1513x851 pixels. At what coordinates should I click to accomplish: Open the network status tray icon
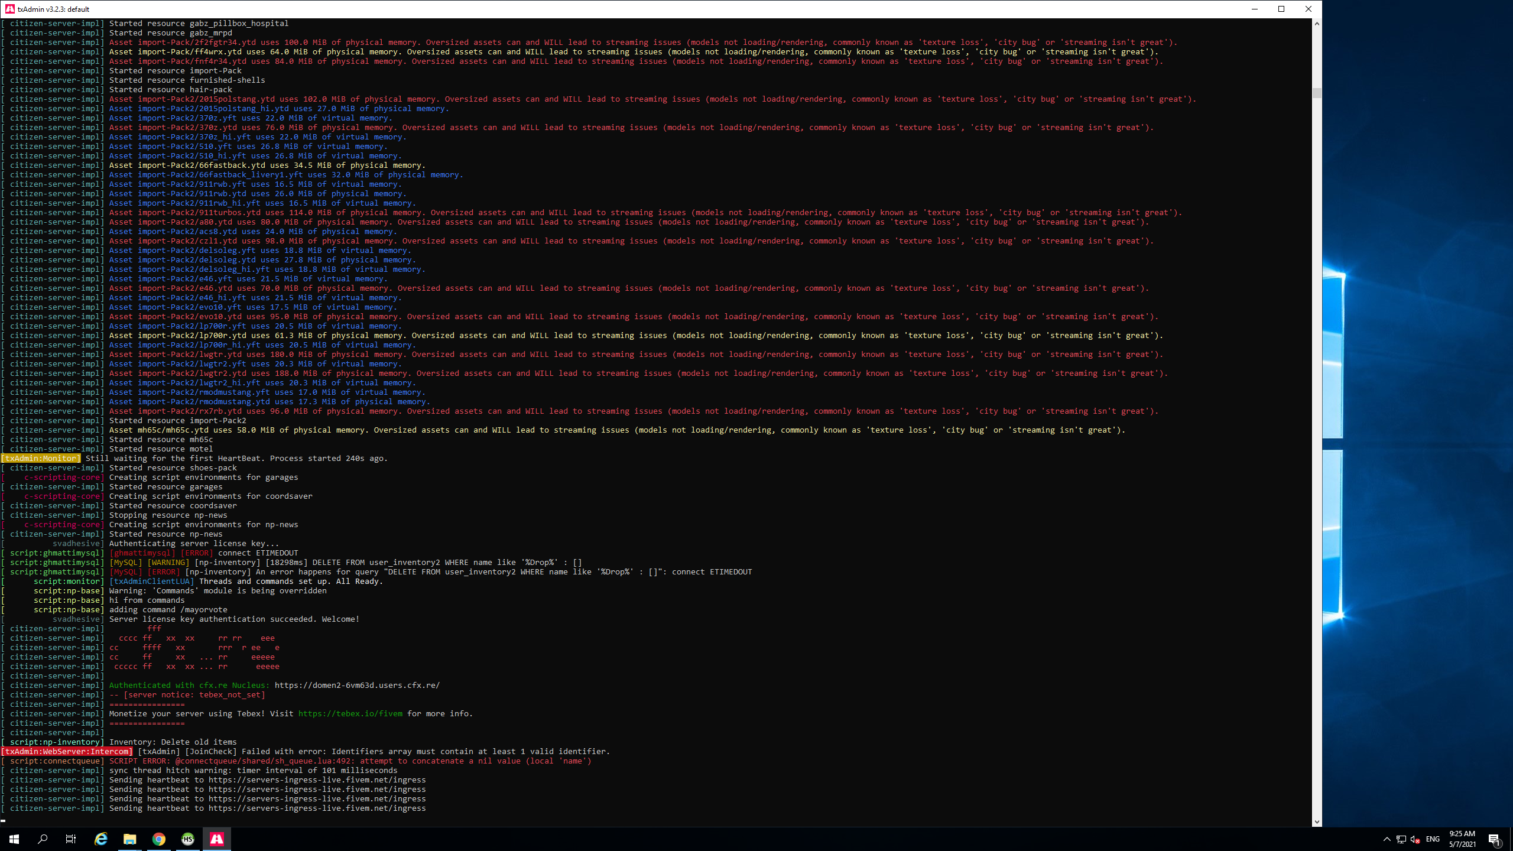(x=1401, y=839)
